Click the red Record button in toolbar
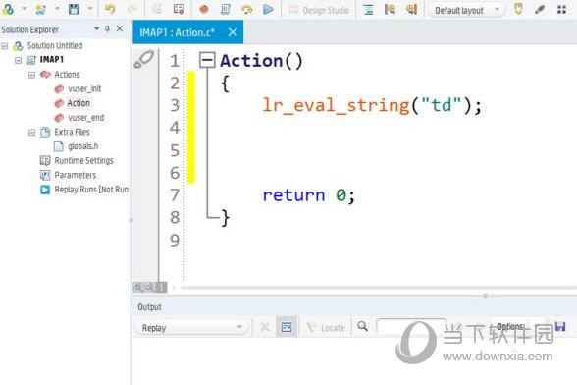577x385 pixels. point(203,10)
